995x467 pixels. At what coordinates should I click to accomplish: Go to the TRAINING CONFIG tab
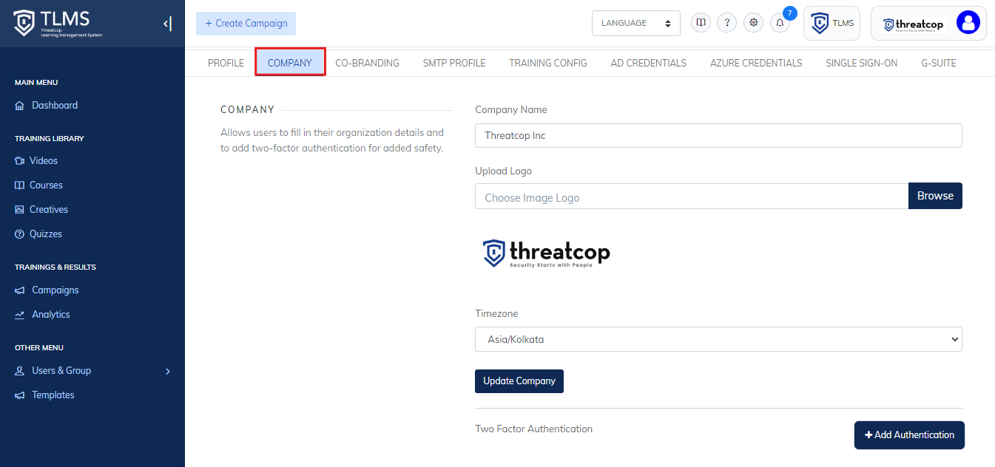pos(548,63)
